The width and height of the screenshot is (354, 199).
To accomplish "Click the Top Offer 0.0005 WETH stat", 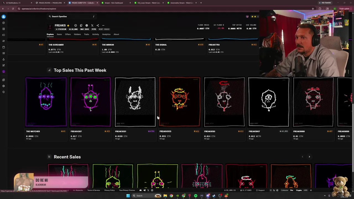I will (x=235, y=27).
